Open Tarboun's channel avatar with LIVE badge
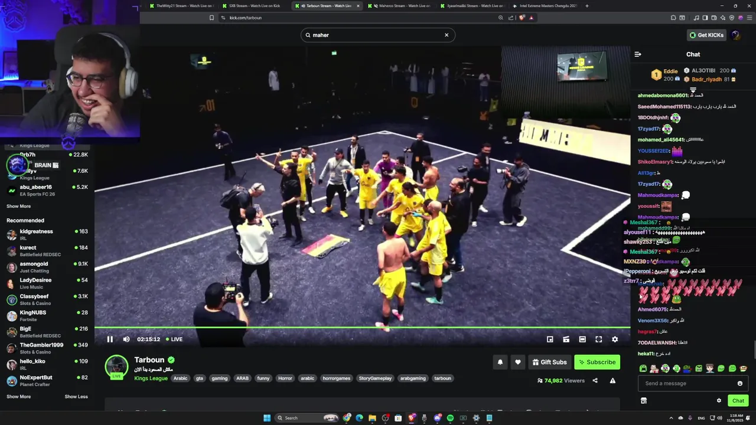This screenshot has height=425, width=756. (116, 367)
